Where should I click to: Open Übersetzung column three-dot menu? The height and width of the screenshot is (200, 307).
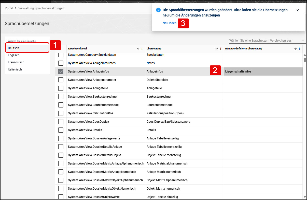click(x=221, y=49)
